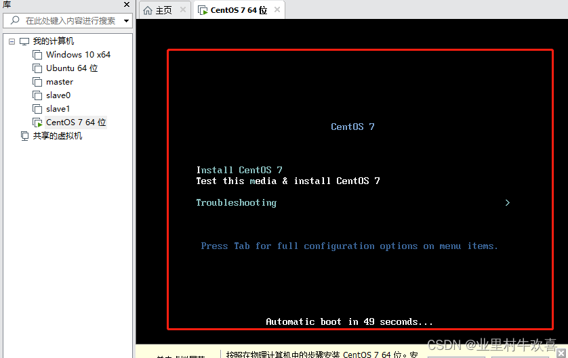The image size is (568, 358).
Task: Click the Troubleshooting submenu arrow
Action: click(x=508, y=202)
